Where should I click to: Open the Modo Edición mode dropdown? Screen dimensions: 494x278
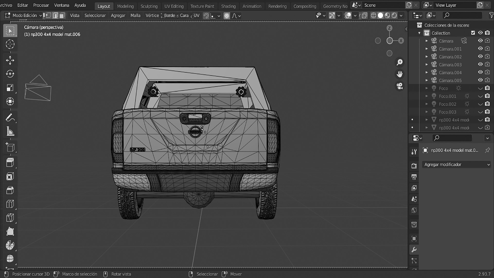[23, 15]
